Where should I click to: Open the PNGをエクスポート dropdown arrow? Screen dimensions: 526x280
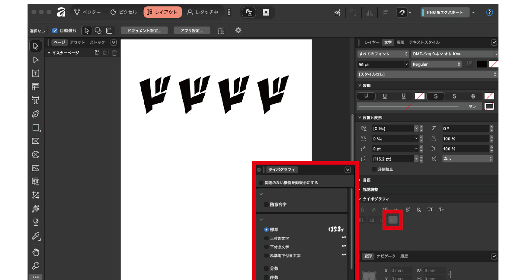473,13
